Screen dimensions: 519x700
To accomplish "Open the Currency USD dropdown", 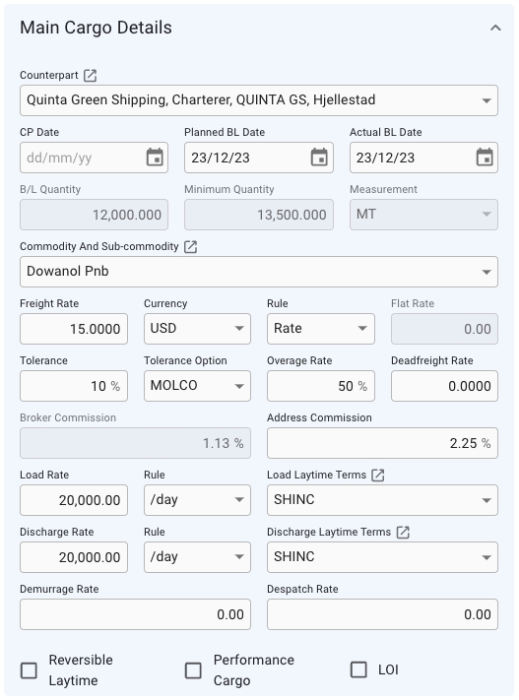I will click(x=197, y=329).
